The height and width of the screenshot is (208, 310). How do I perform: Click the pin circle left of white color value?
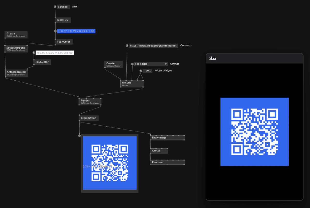point(34,53)
